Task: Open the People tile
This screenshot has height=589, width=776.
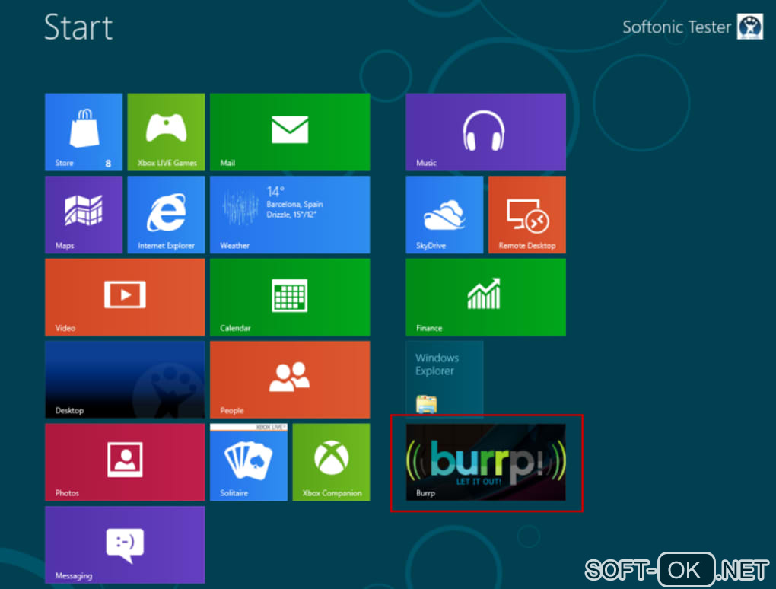Action: [x=290, y=380]
